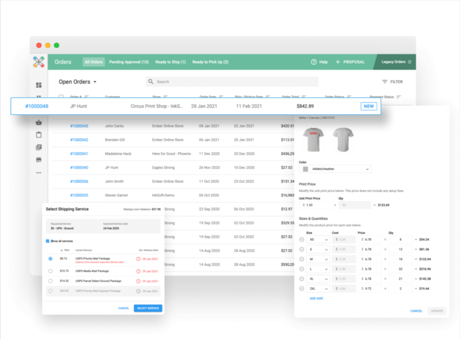Viewport: 460px width, 339px height.
Task: Click the SELECT SERVICE button
Action: (x=148, y=308)
